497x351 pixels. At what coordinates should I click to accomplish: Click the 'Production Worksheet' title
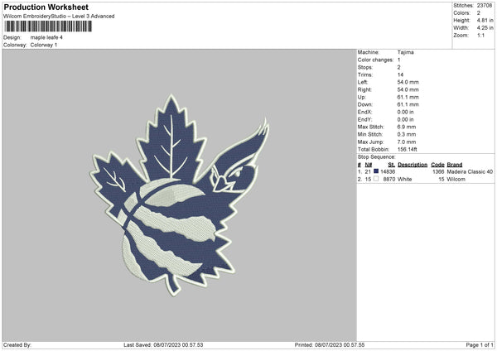tap(46, 7)
